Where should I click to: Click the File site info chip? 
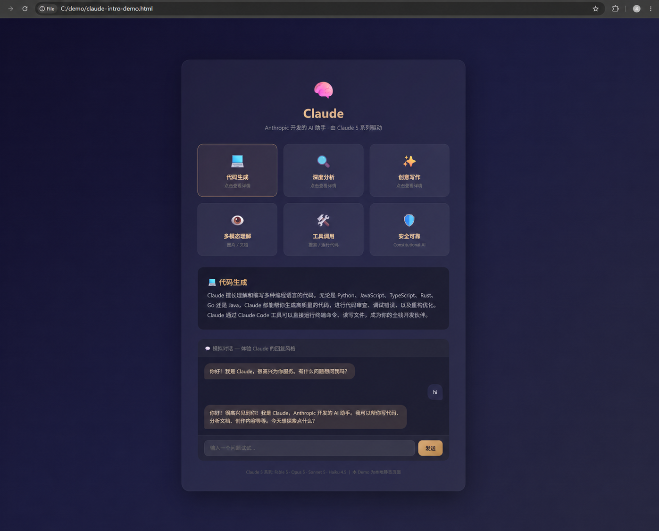tap(47, 8)
